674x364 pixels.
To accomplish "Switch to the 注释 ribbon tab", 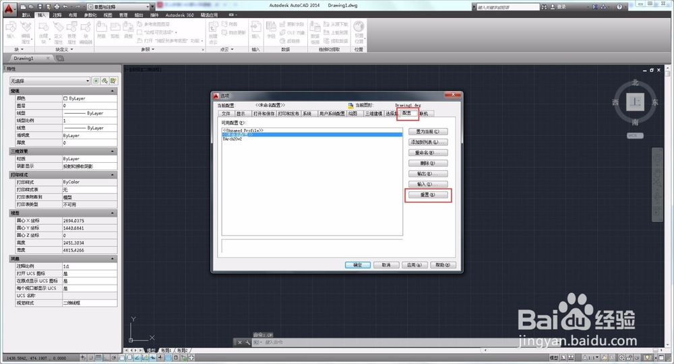I will tap(57, 15).
